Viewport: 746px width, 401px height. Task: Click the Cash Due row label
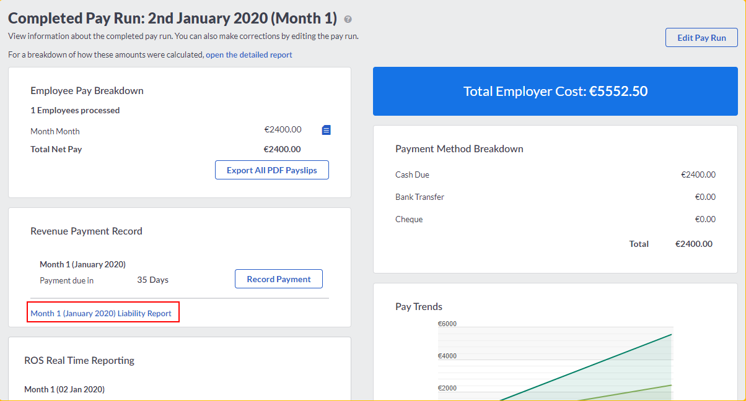tap(412, 175)
